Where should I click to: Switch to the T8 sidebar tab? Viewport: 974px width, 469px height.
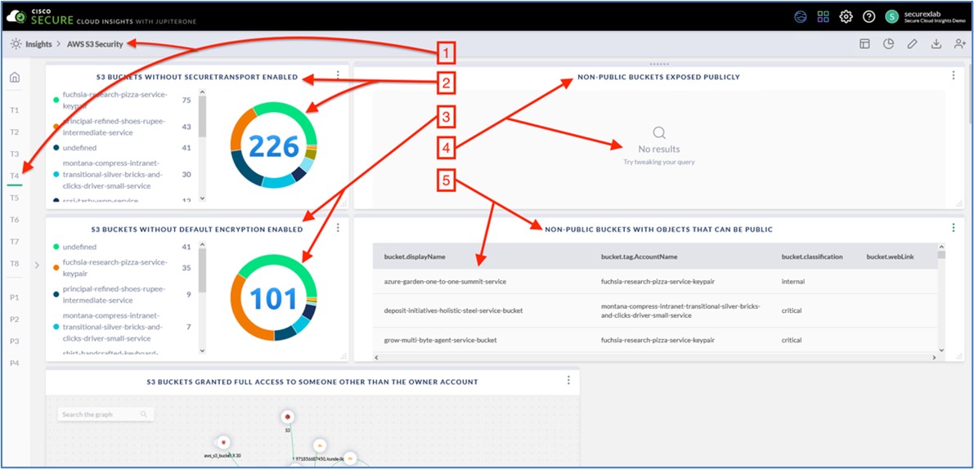14,264
